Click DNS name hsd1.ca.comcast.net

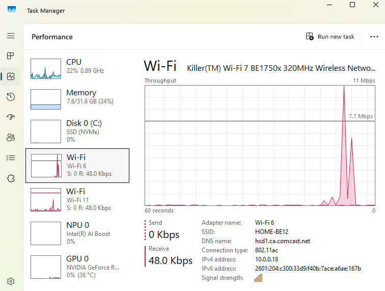[x=283, y=241]
